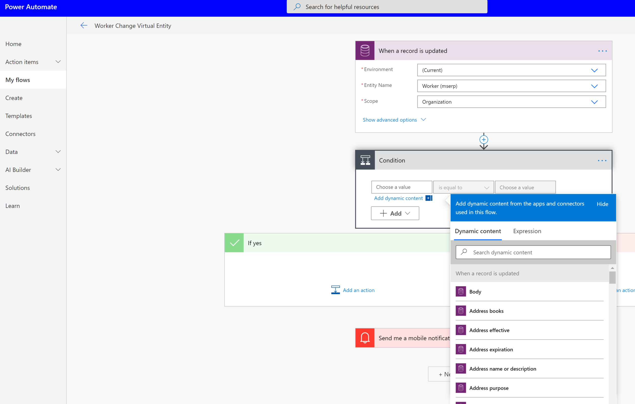This screenshot has width=635, height=404.
Task: Open the trigger card ellipsis menu
Action: click(602, 51)
